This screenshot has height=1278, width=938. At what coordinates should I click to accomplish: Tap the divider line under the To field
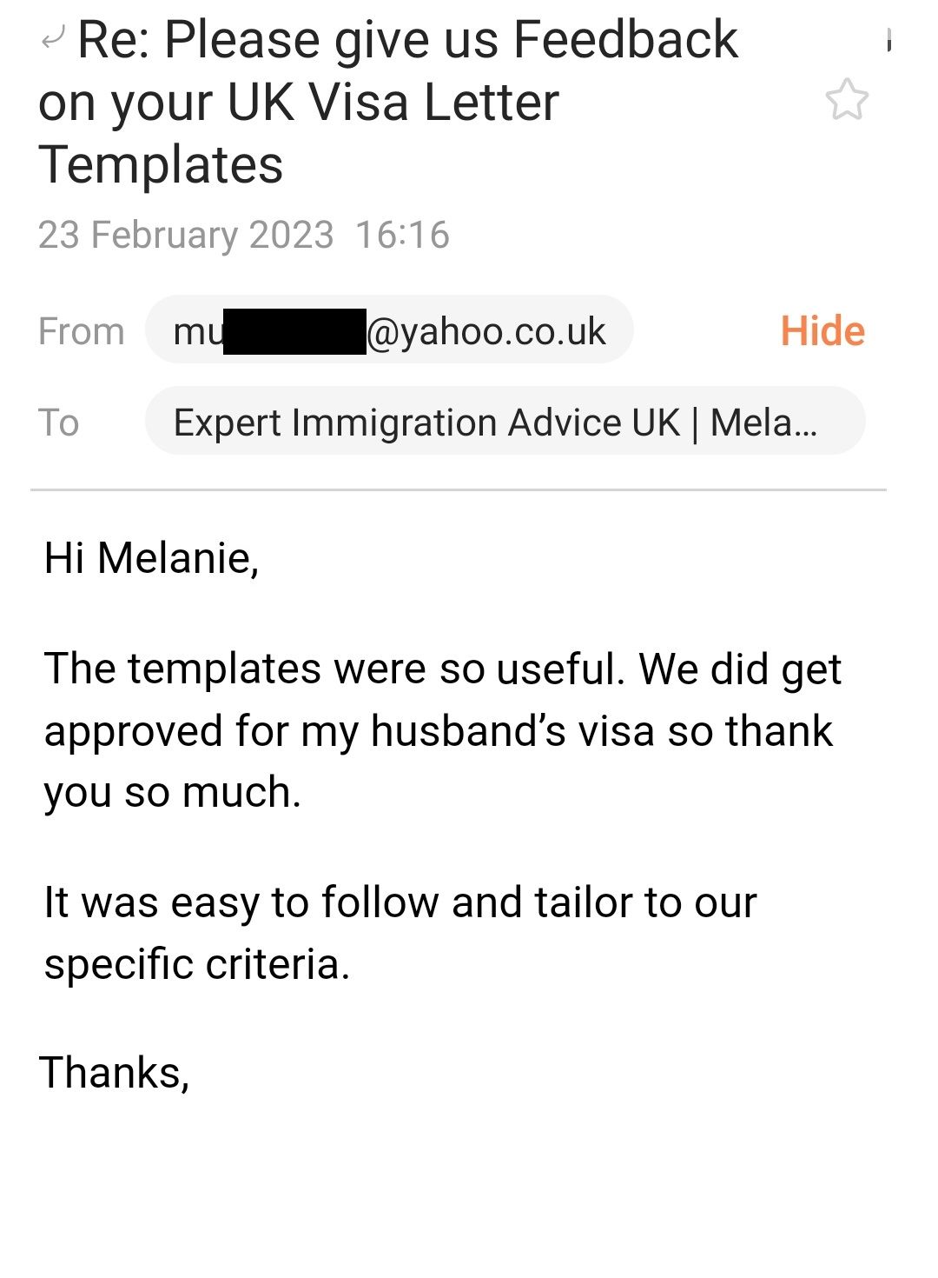pyautogui.click(x=459, y=490)
